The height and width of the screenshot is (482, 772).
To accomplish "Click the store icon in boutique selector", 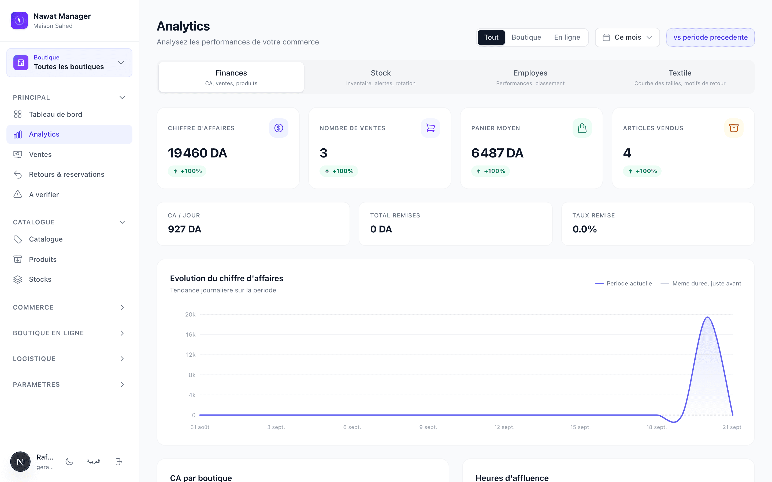I will pos(21,62).
